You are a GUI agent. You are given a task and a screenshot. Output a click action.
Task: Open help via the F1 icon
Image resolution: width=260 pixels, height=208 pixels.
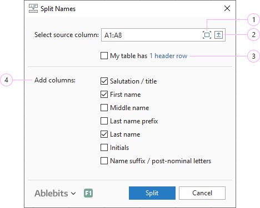pyautogui.click(x=88, y=193)
